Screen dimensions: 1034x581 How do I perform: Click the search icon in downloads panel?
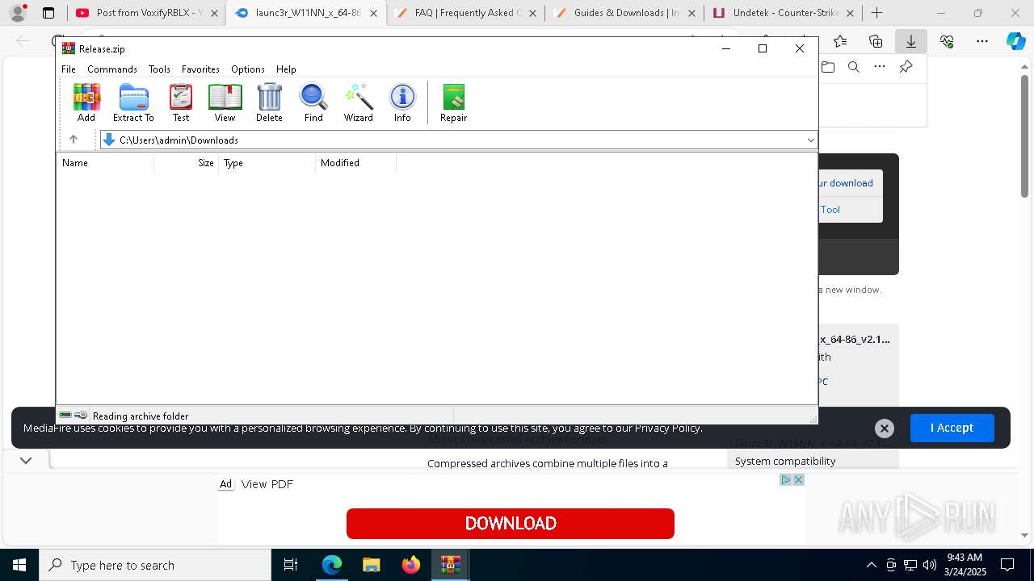coord(853,67)
